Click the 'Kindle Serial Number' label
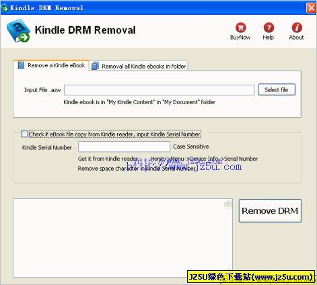This screenshot has width=317, height=285. pos(47,148)
